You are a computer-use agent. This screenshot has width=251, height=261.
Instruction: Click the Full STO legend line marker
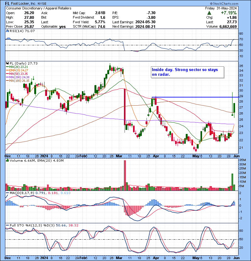tap(7, 225)
